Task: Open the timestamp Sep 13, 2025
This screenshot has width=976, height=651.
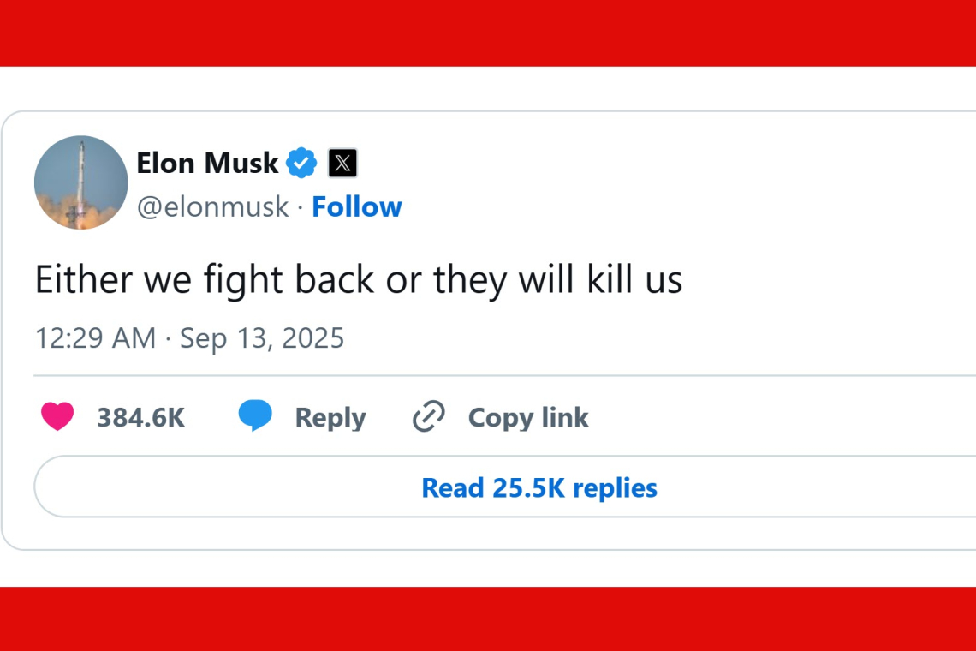Action: (261, 337)
